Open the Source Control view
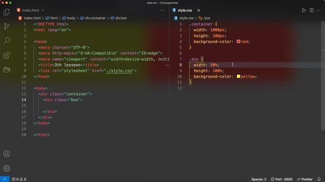Screen dimensions: 325x182 pyautogui.click(x=7, y=26)
